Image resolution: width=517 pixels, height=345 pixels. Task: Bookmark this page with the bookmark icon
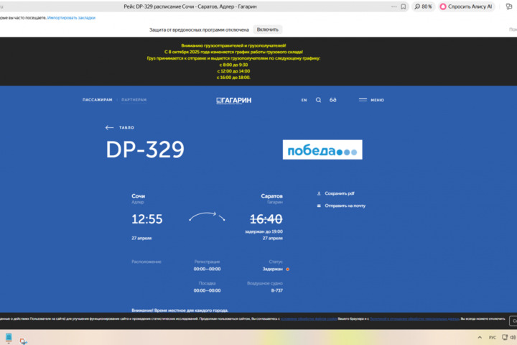pos(404,6)
